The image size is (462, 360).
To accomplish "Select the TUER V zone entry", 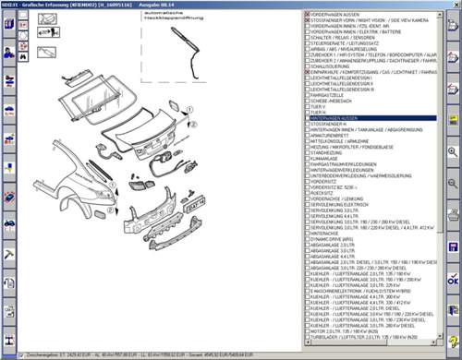I will click(x=318, y=107).
